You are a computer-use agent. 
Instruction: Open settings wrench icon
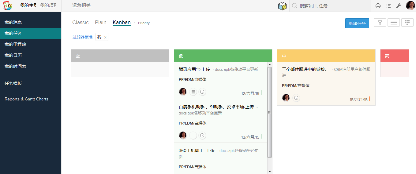tap(399, 6)
